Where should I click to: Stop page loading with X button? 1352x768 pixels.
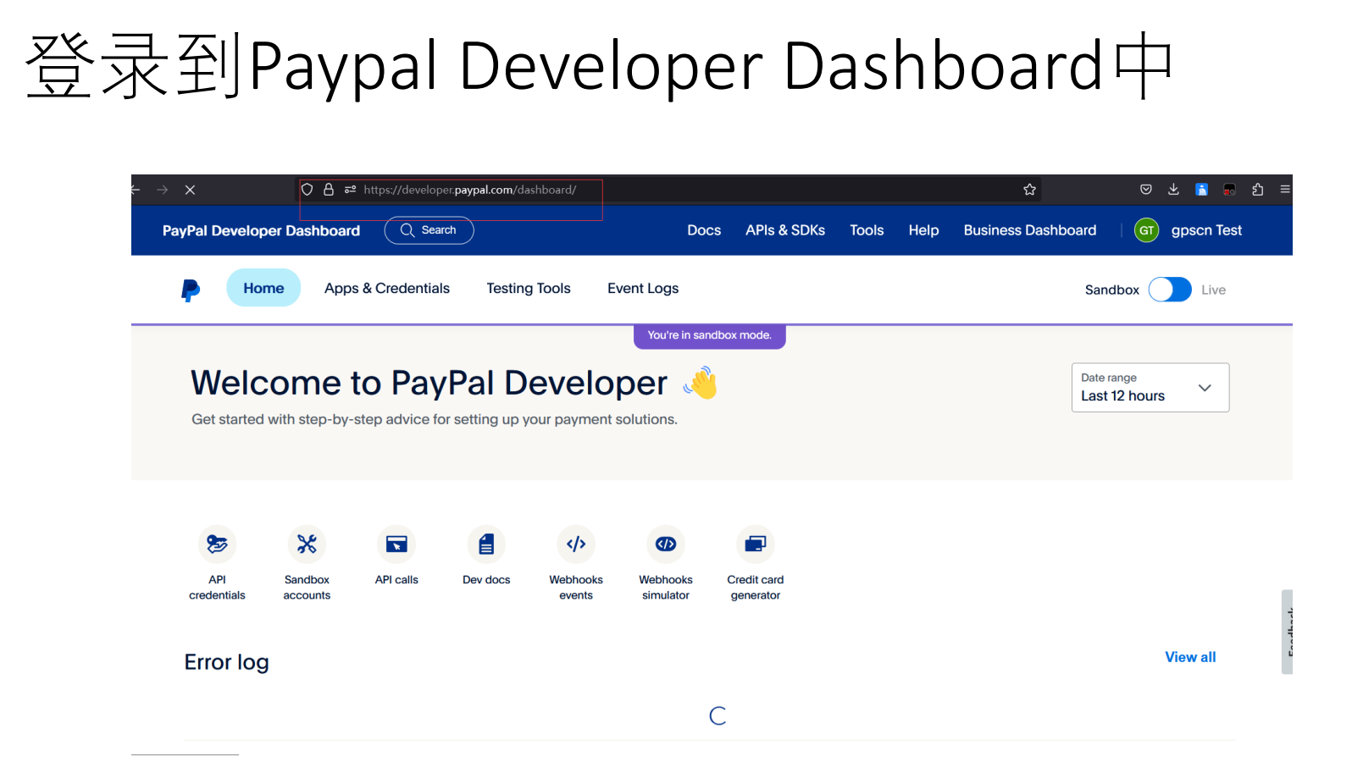point(190,190)
